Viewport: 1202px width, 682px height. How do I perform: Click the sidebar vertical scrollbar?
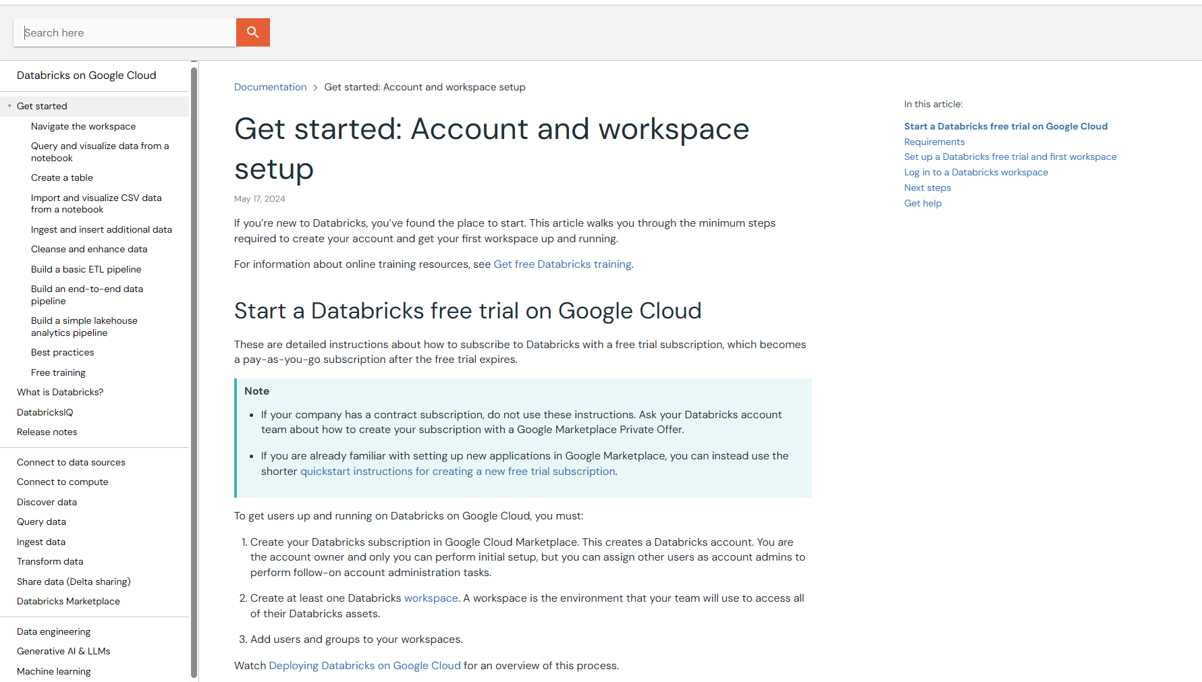tap(194, 371)
